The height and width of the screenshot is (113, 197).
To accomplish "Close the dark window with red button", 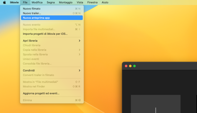I will tap(126, 66).
